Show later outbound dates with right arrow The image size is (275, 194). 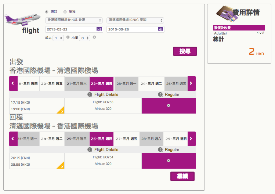[192, 83]
